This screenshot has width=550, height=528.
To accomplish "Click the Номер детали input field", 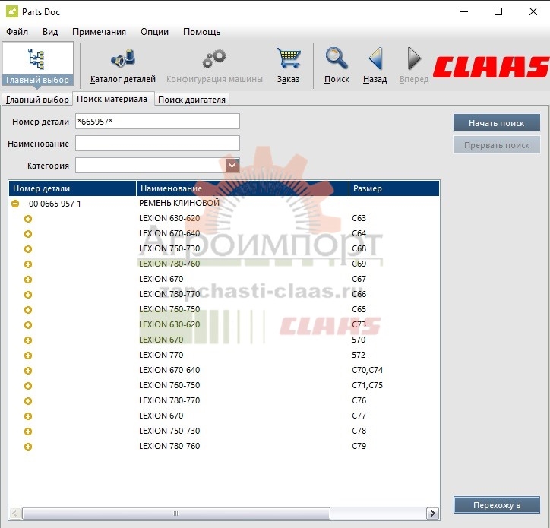I will 157,122.
